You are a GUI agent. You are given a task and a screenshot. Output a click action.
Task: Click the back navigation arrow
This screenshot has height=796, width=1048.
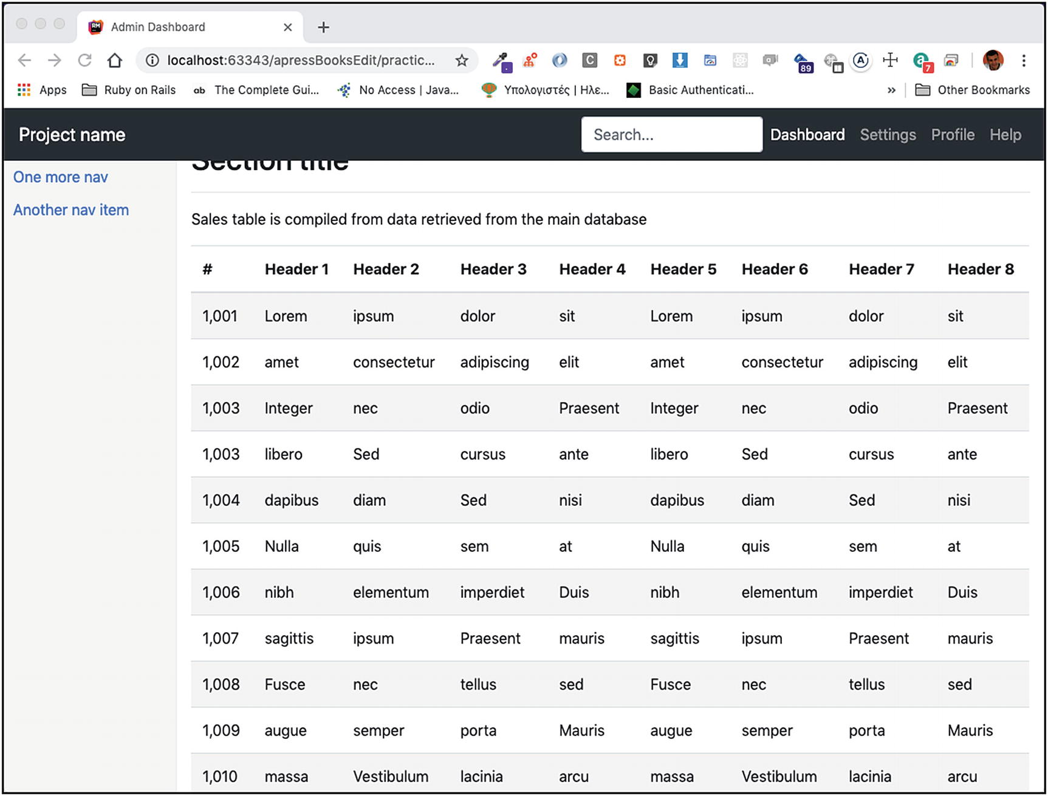click(x=24, y=60)
